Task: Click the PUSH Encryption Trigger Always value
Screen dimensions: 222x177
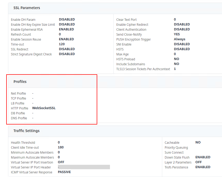Action: [180, 39]
